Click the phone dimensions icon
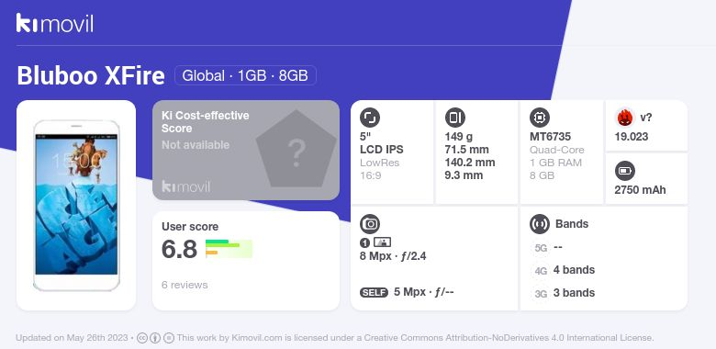Screen dimensions: 716x349 click(x=454, y=118)
